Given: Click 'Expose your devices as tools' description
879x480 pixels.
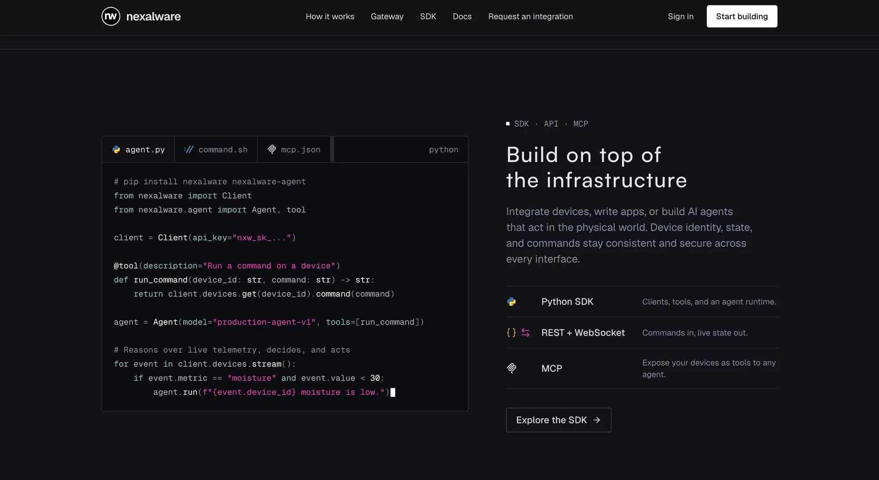Looking at the screenshot, I should (x=709, y=368).
